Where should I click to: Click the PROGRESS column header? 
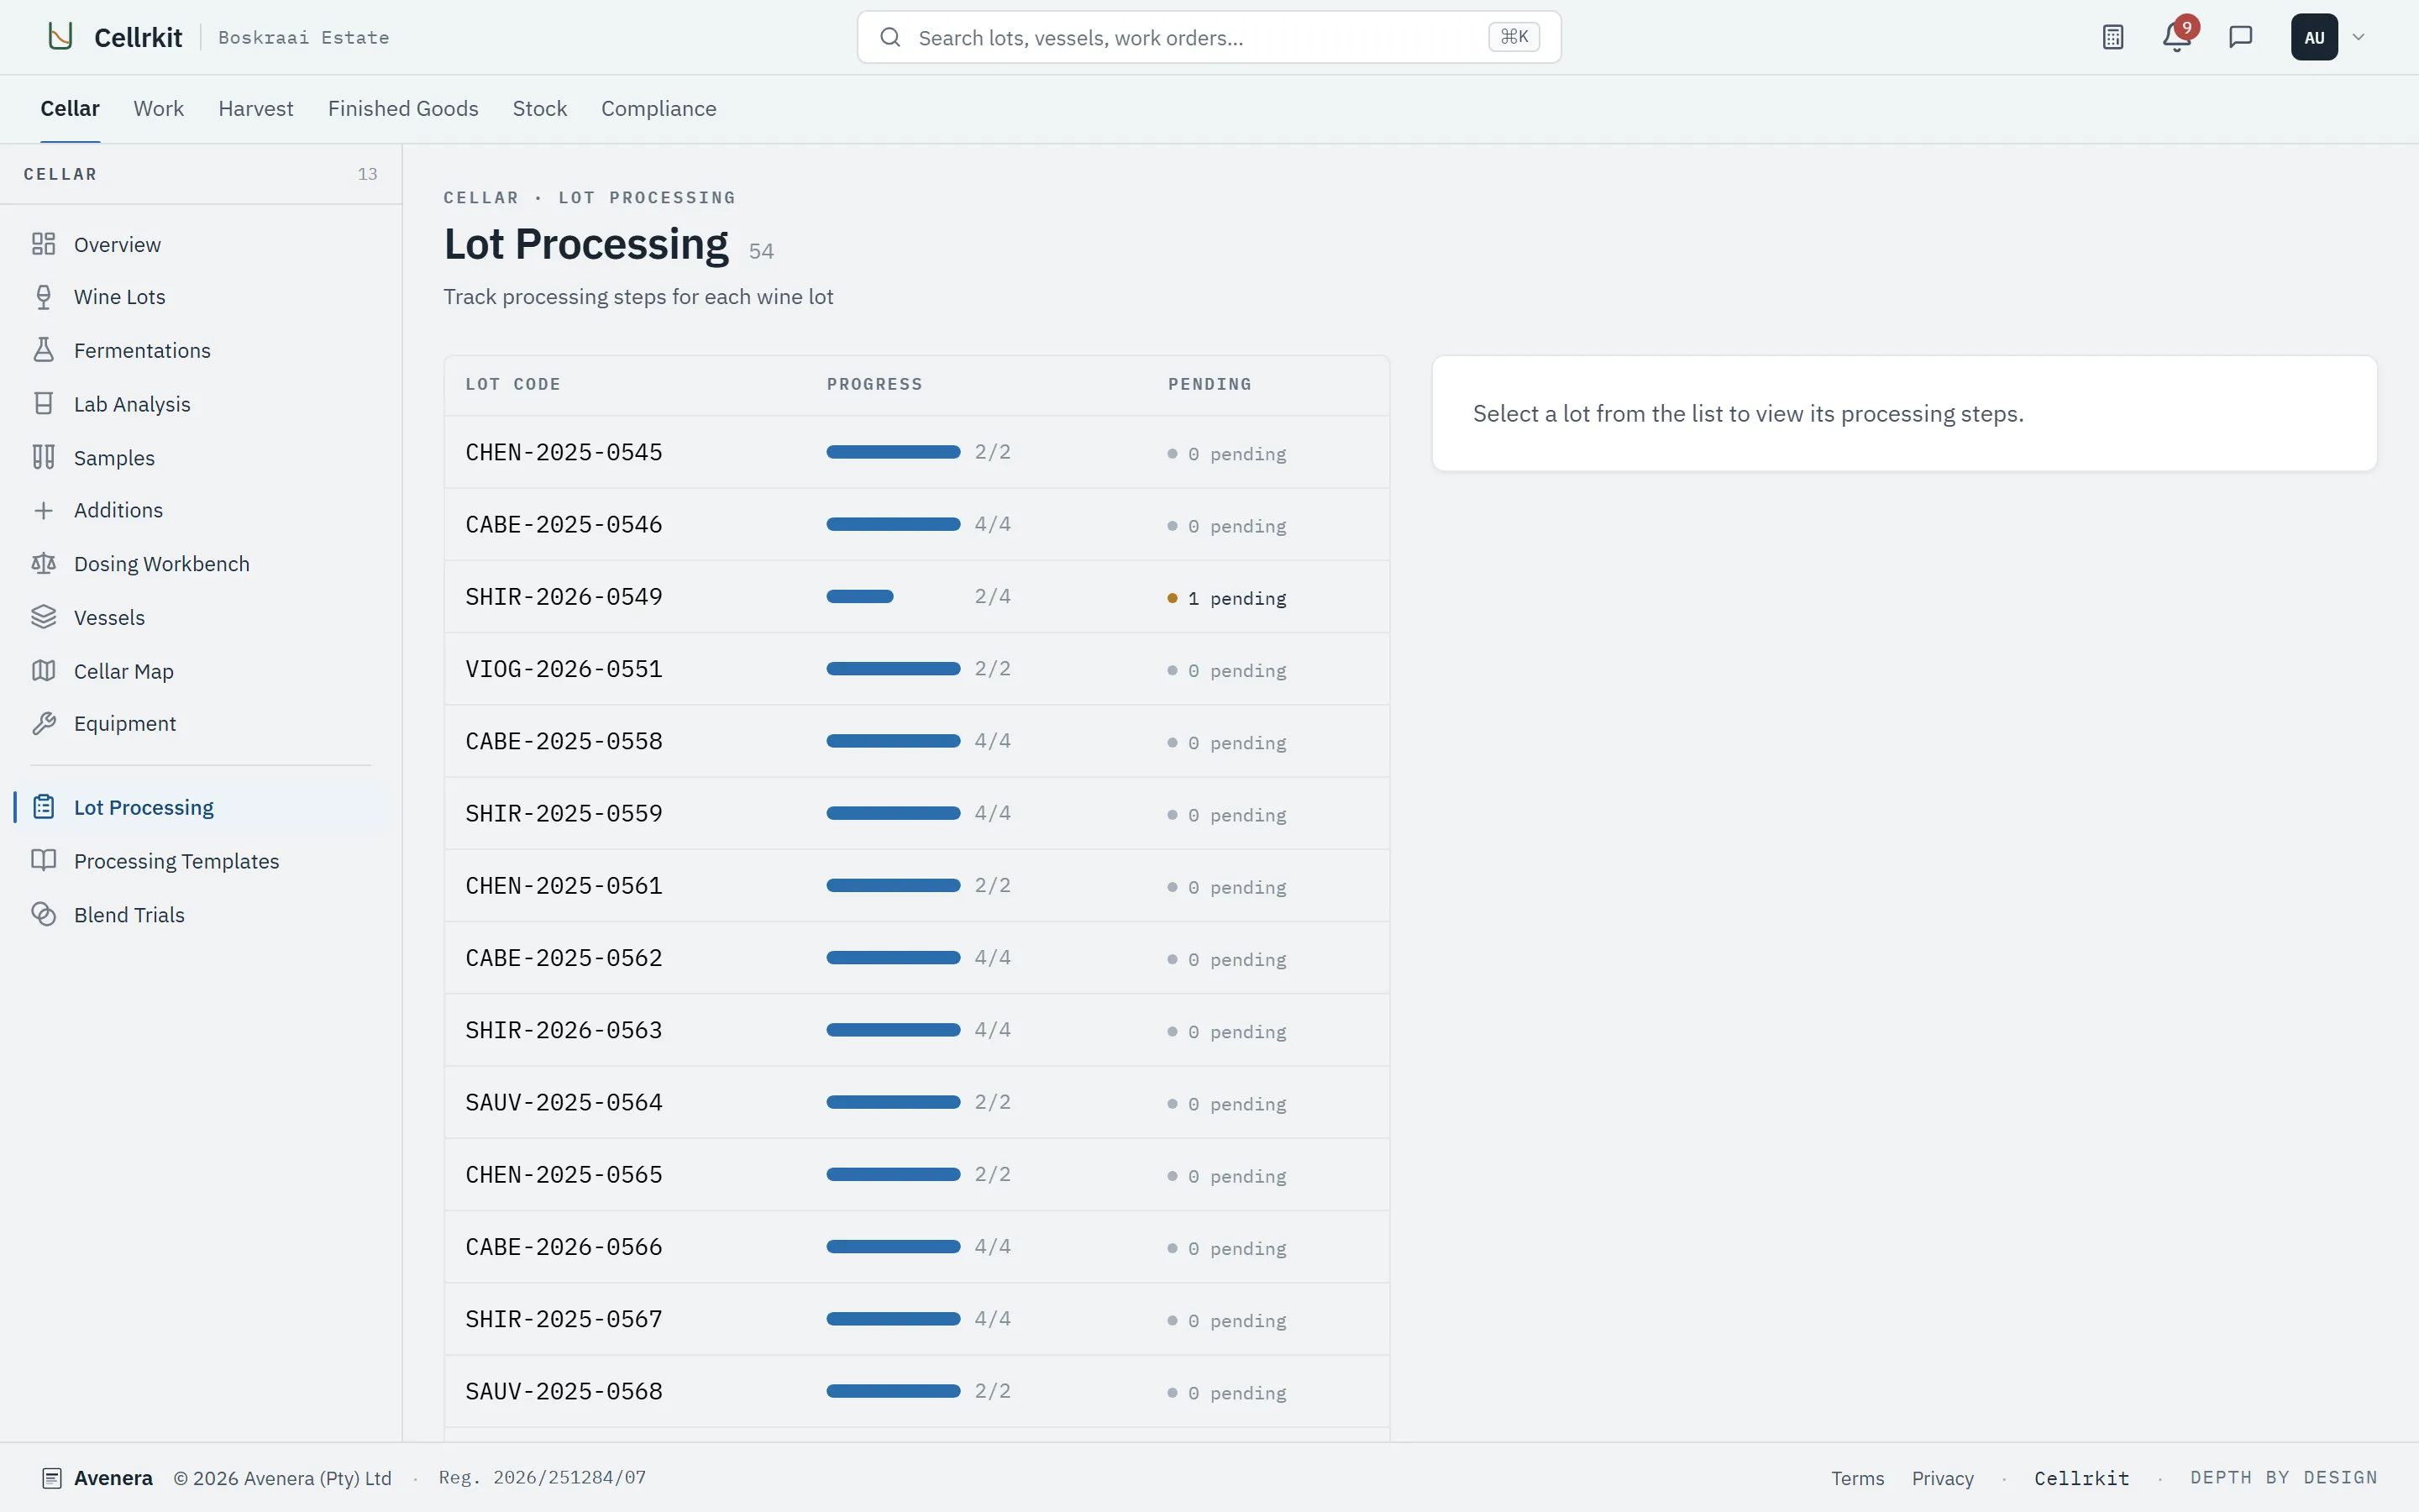874,384
